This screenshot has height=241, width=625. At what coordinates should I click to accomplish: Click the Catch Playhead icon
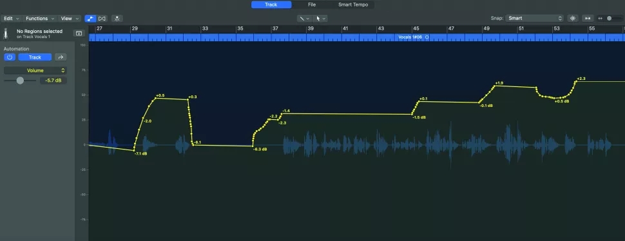(x=117, y=18)
